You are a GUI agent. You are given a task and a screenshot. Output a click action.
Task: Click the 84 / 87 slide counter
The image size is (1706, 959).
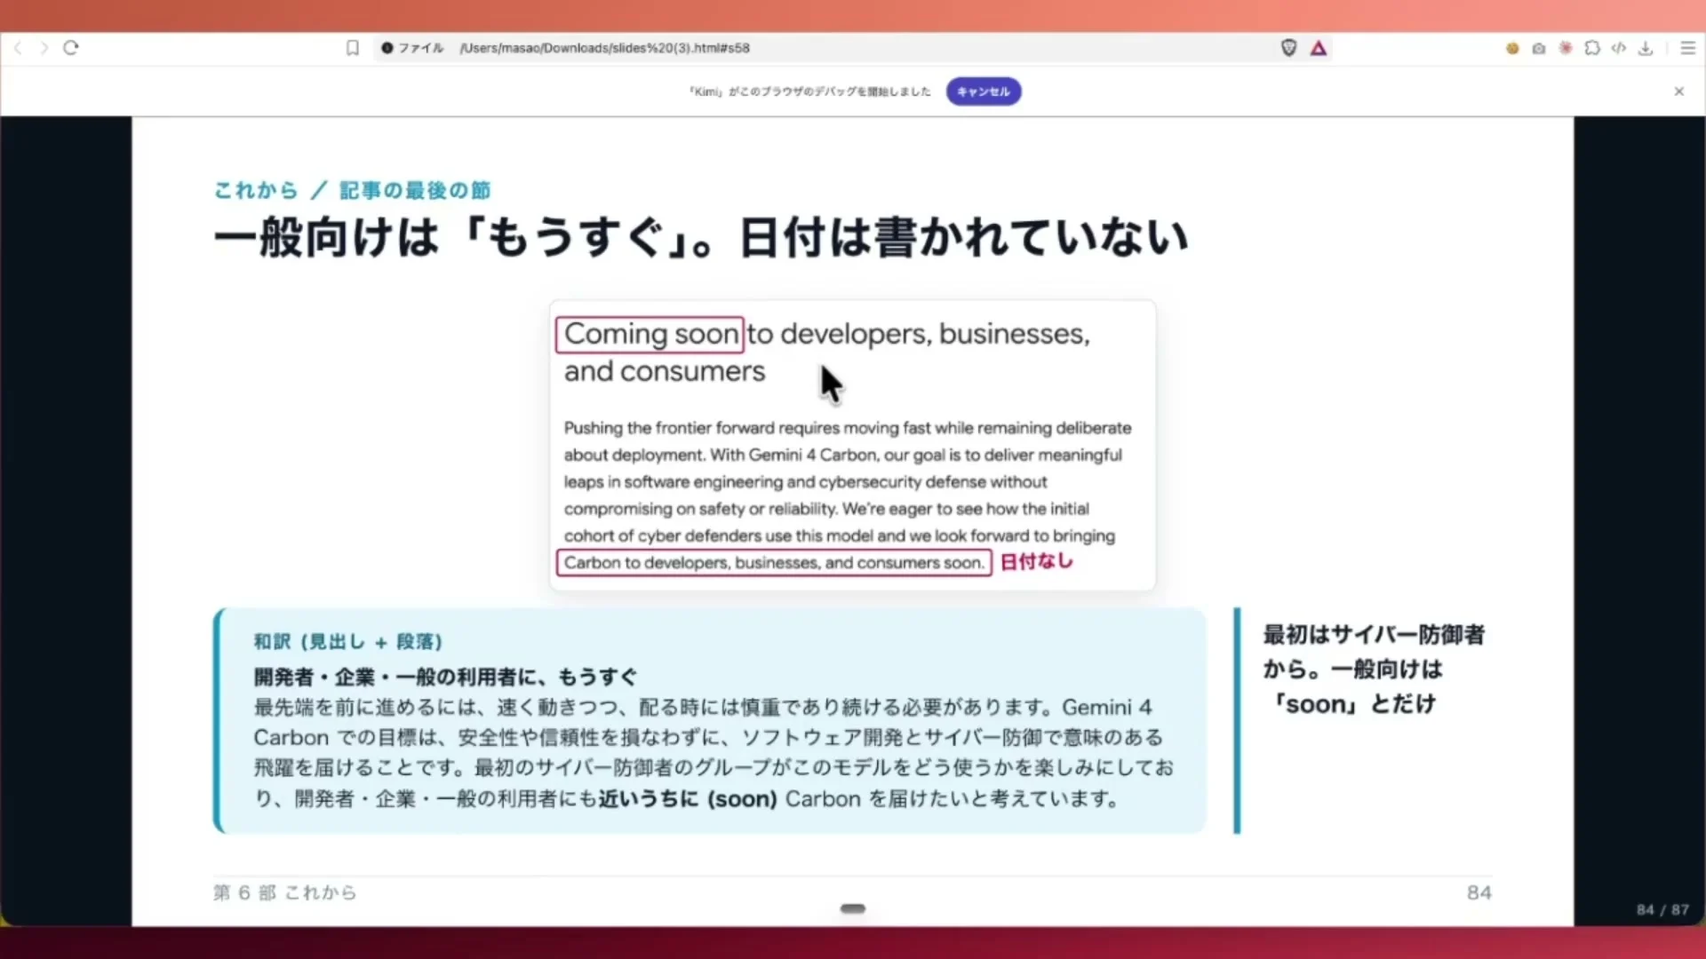pyautogui.click(x=1662, y=910)
